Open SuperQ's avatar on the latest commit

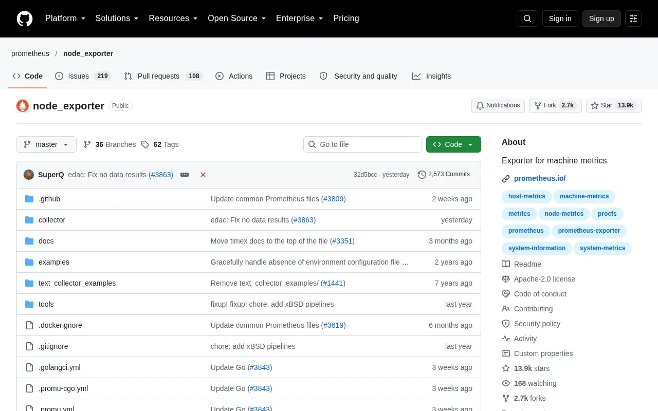pos(29,175)
